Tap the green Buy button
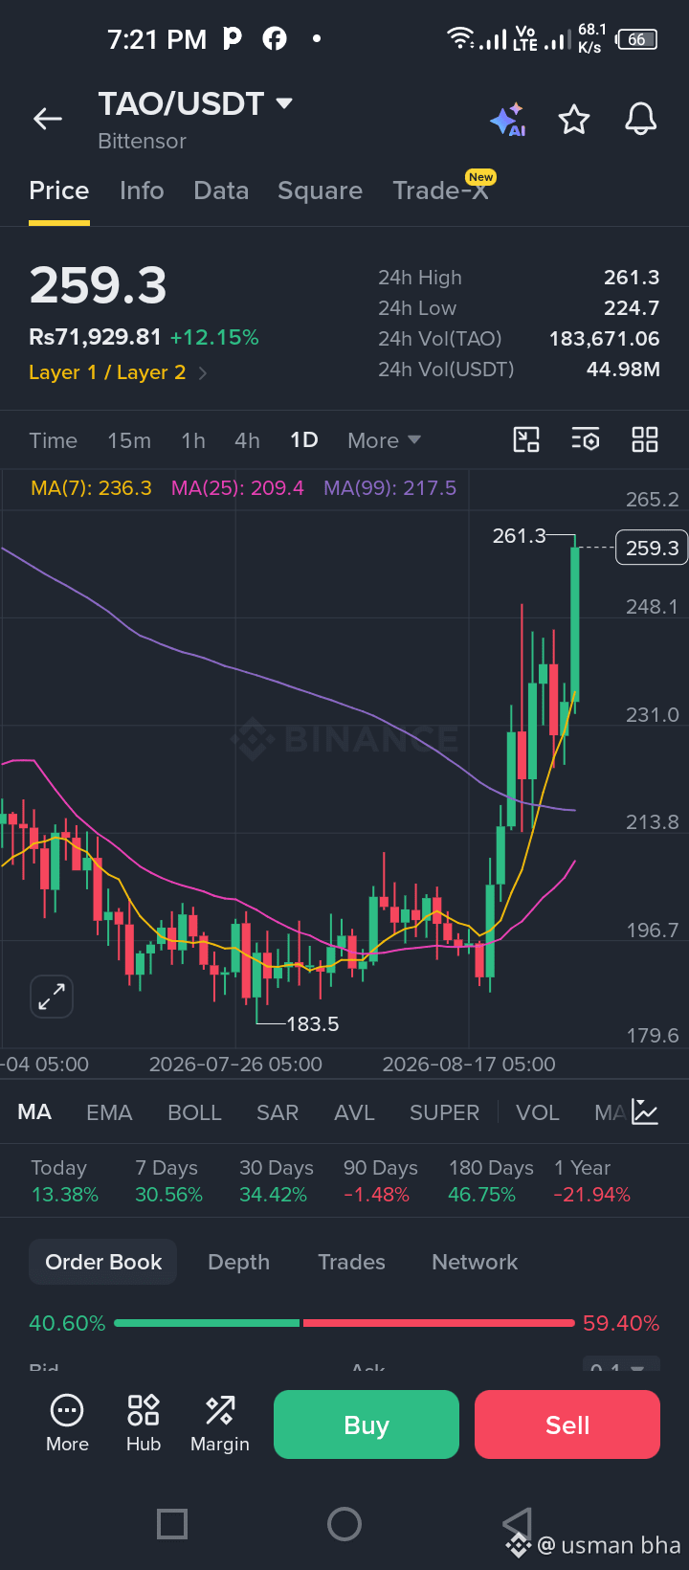The height and width of the screenshot is (1570, 689). point(367,1424)
